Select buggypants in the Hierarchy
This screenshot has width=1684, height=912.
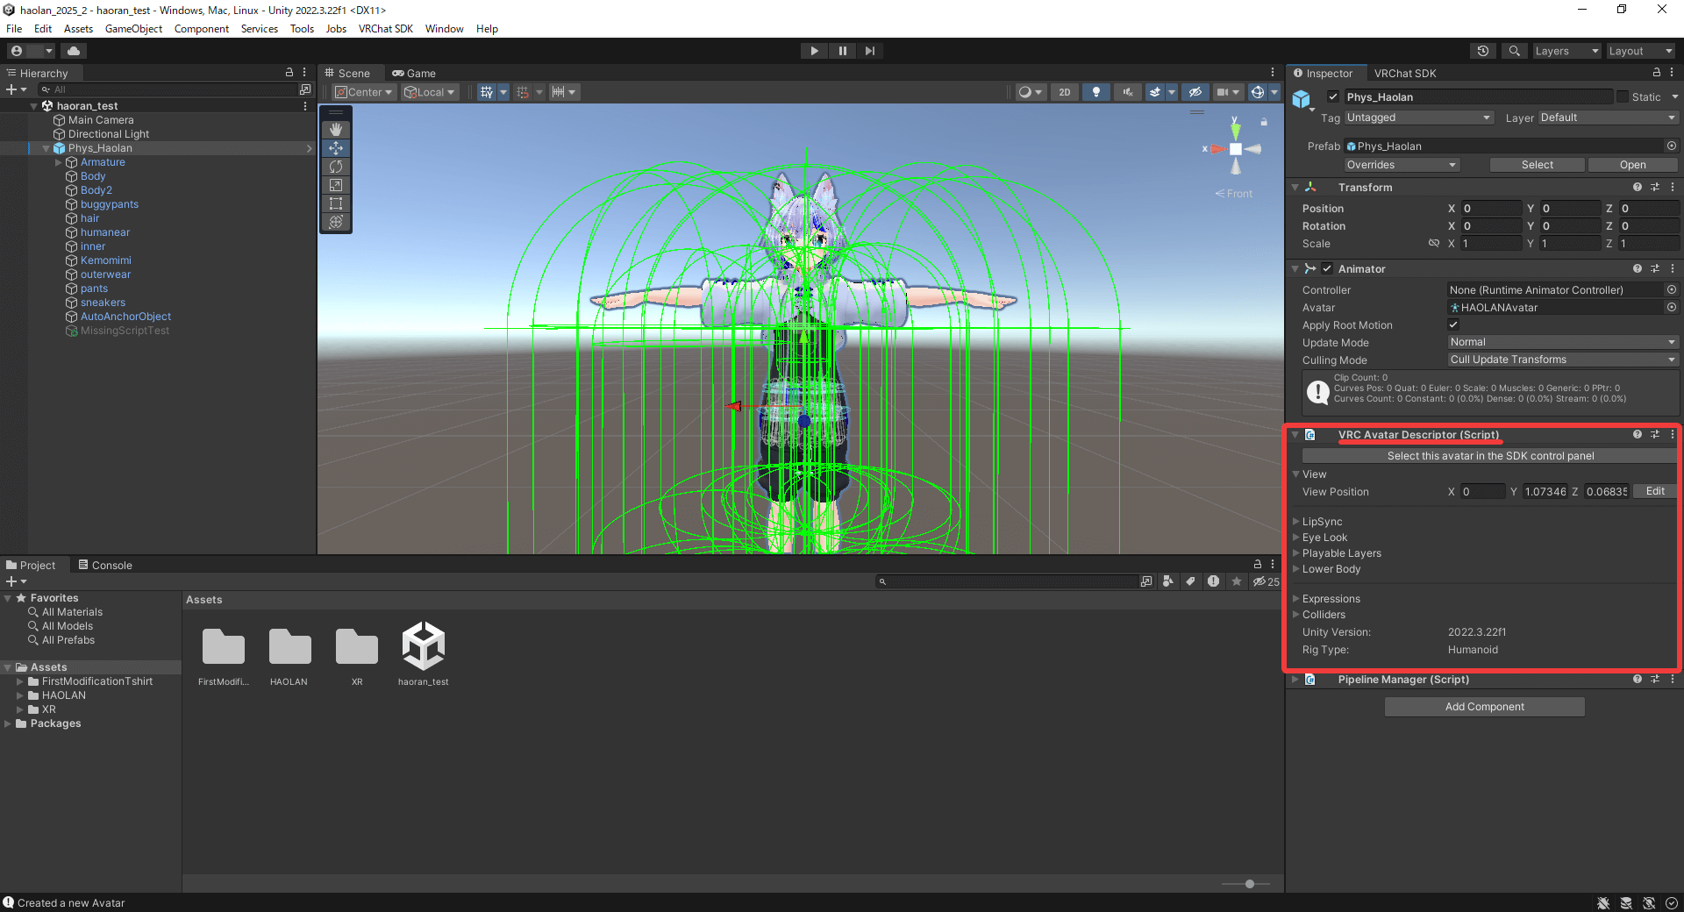(x=110, y=204)
